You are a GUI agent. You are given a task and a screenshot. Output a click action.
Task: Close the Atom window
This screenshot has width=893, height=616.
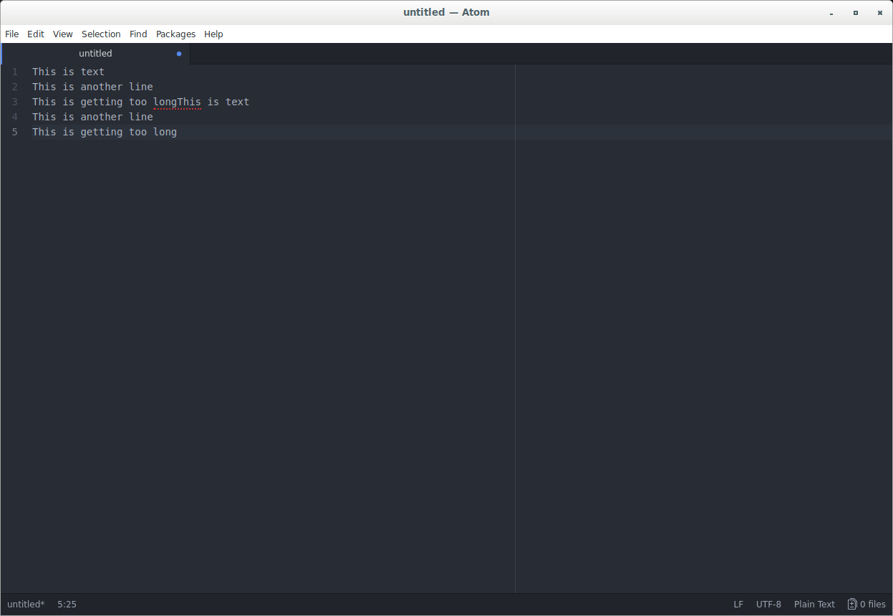tap(879, 13)
